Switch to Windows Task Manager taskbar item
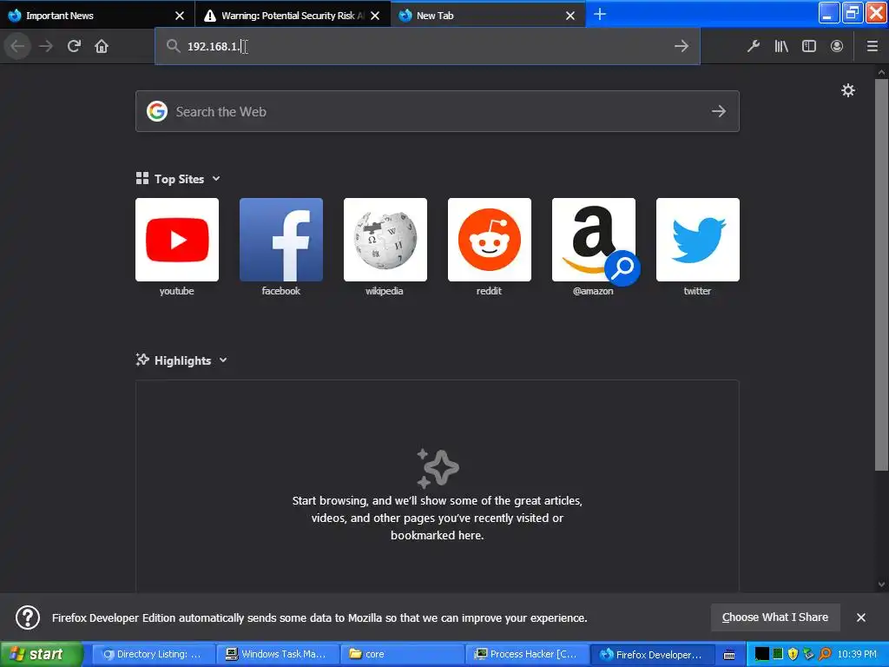889x667 pixels. click(277, 654)
